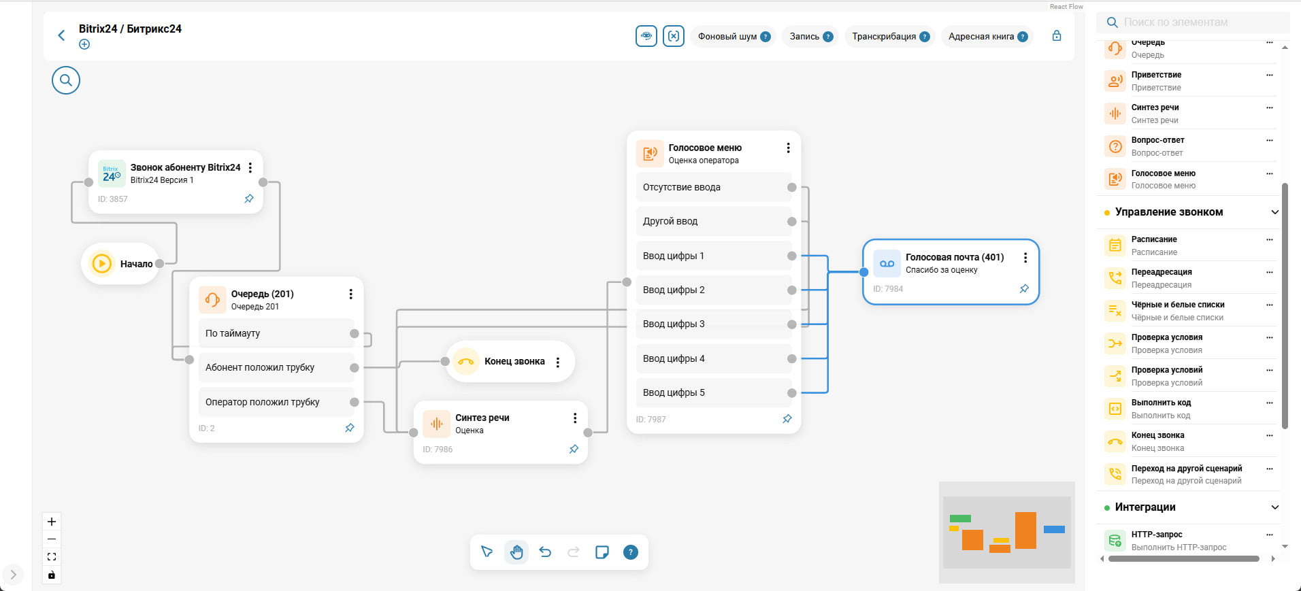Toggle the canvas lock in zoom controls
The height and width of the screenshot is (591, 1301).
pos(52,575)
